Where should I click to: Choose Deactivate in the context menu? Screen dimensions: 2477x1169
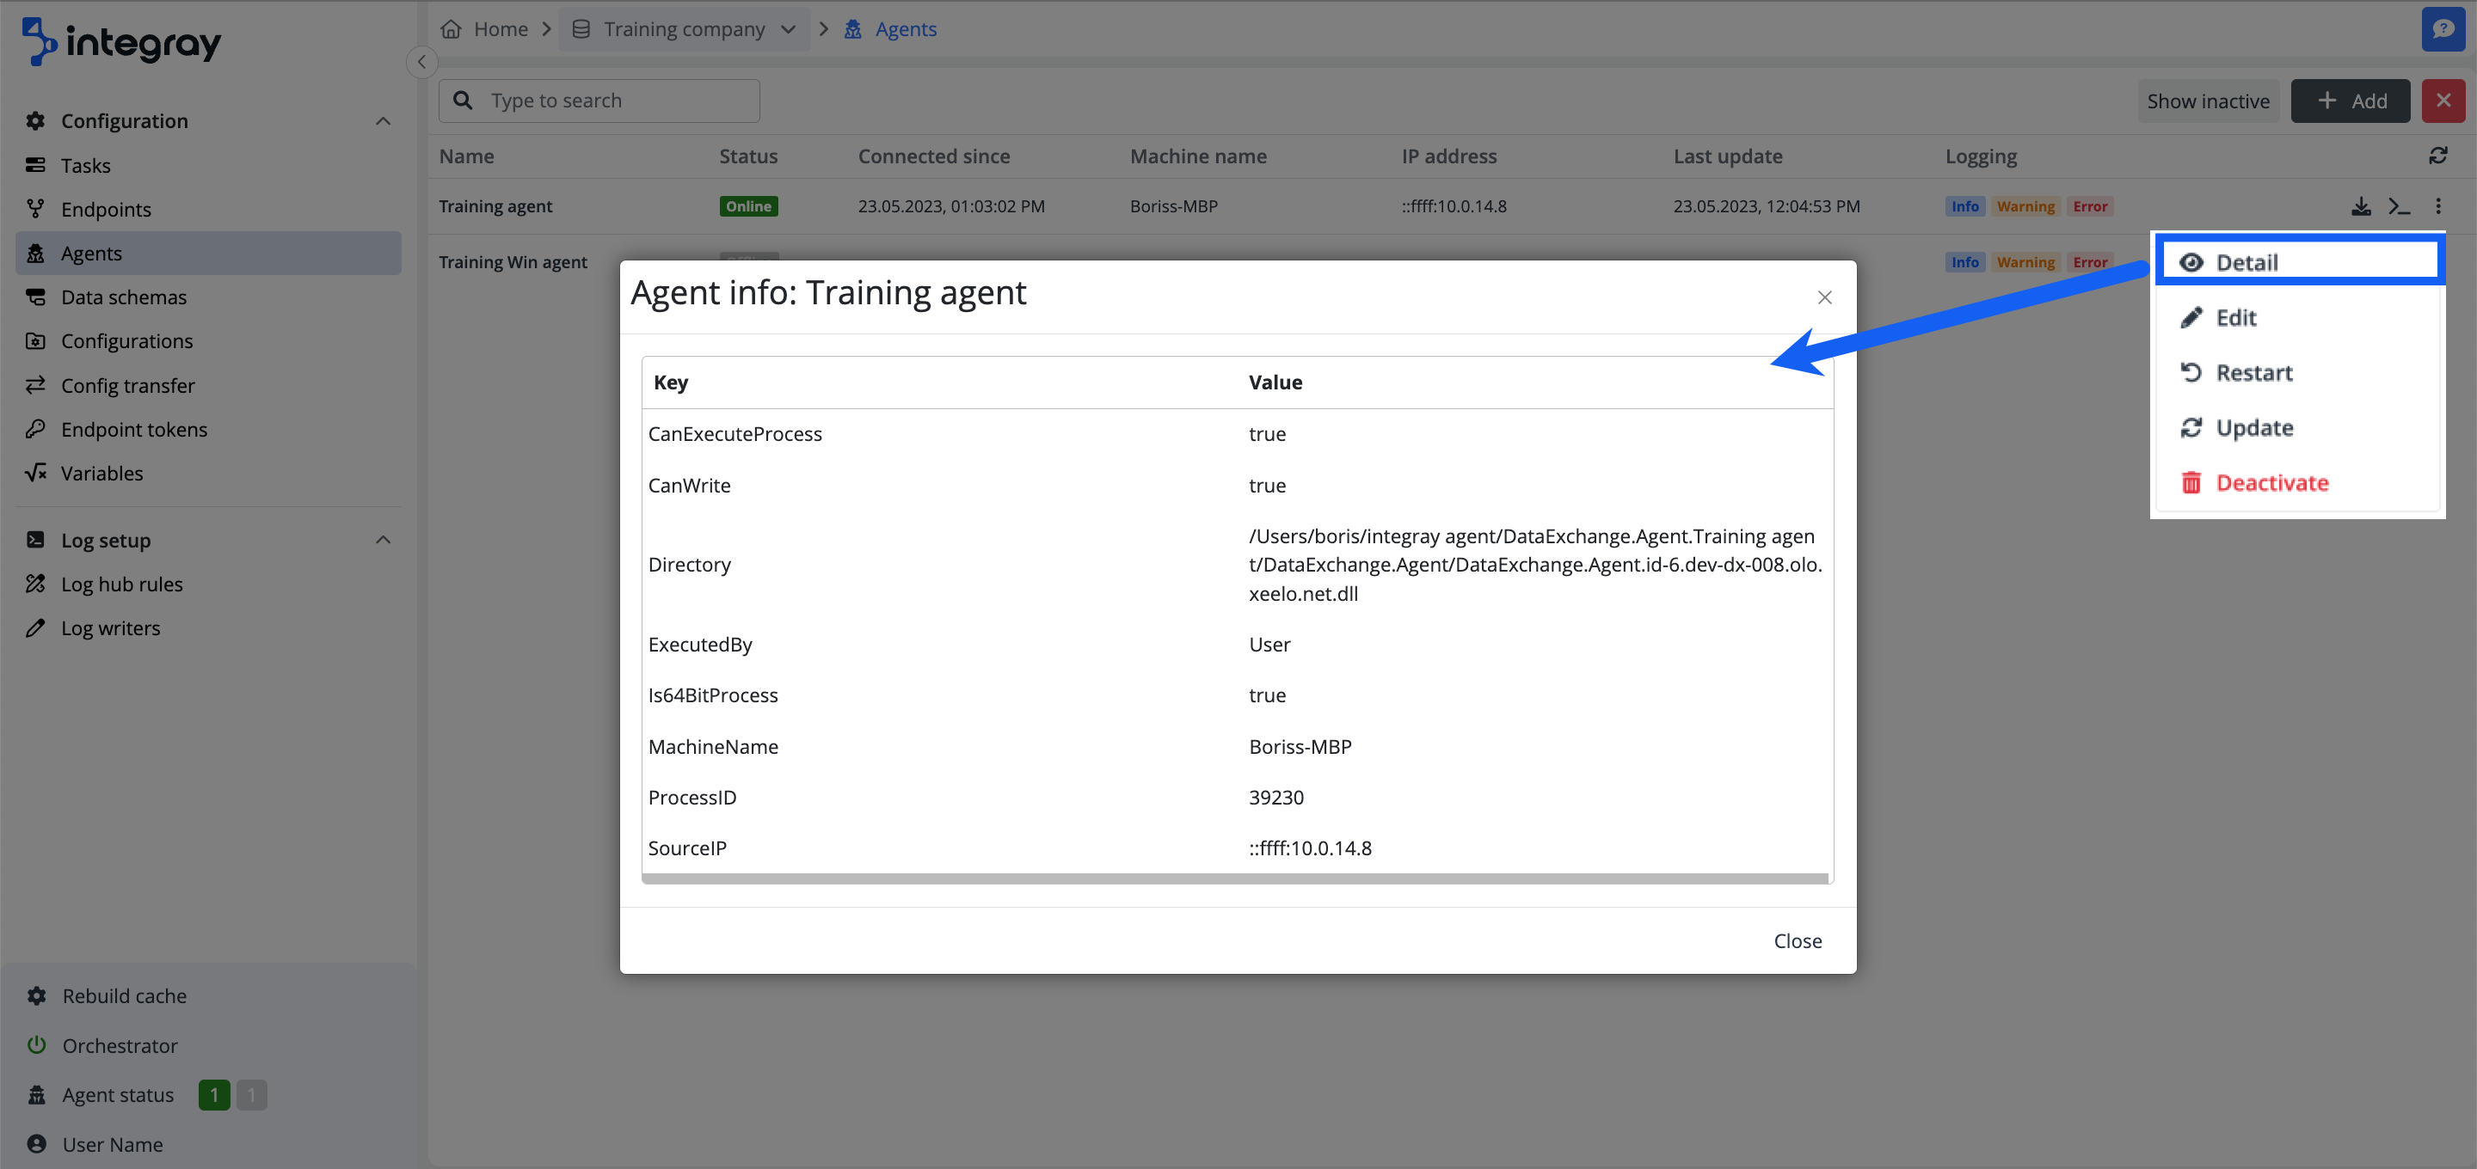[2271, 482]
